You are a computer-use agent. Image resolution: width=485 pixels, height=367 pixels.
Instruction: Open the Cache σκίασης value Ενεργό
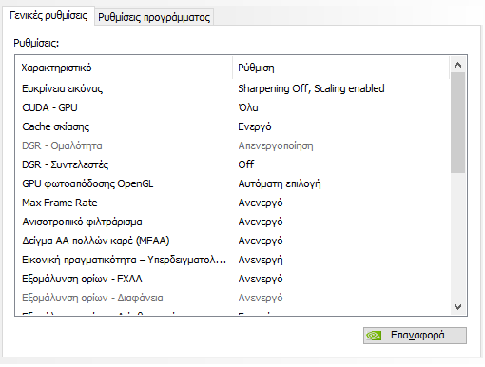[255, 126]
